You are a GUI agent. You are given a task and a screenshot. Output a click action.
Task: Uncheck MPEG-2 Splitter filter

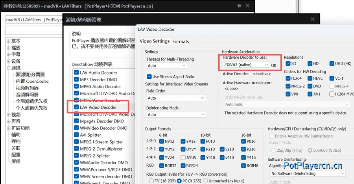click(x=76, y=156)
